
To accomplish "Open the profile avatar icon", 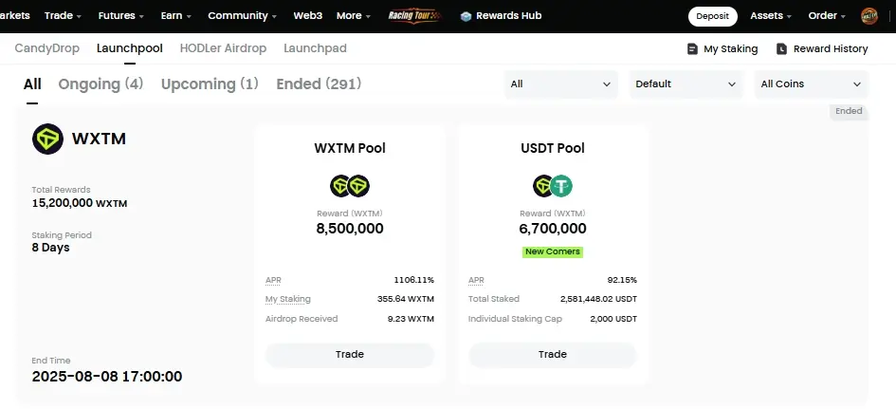I will pyautogui.click(x=869, y=16).
